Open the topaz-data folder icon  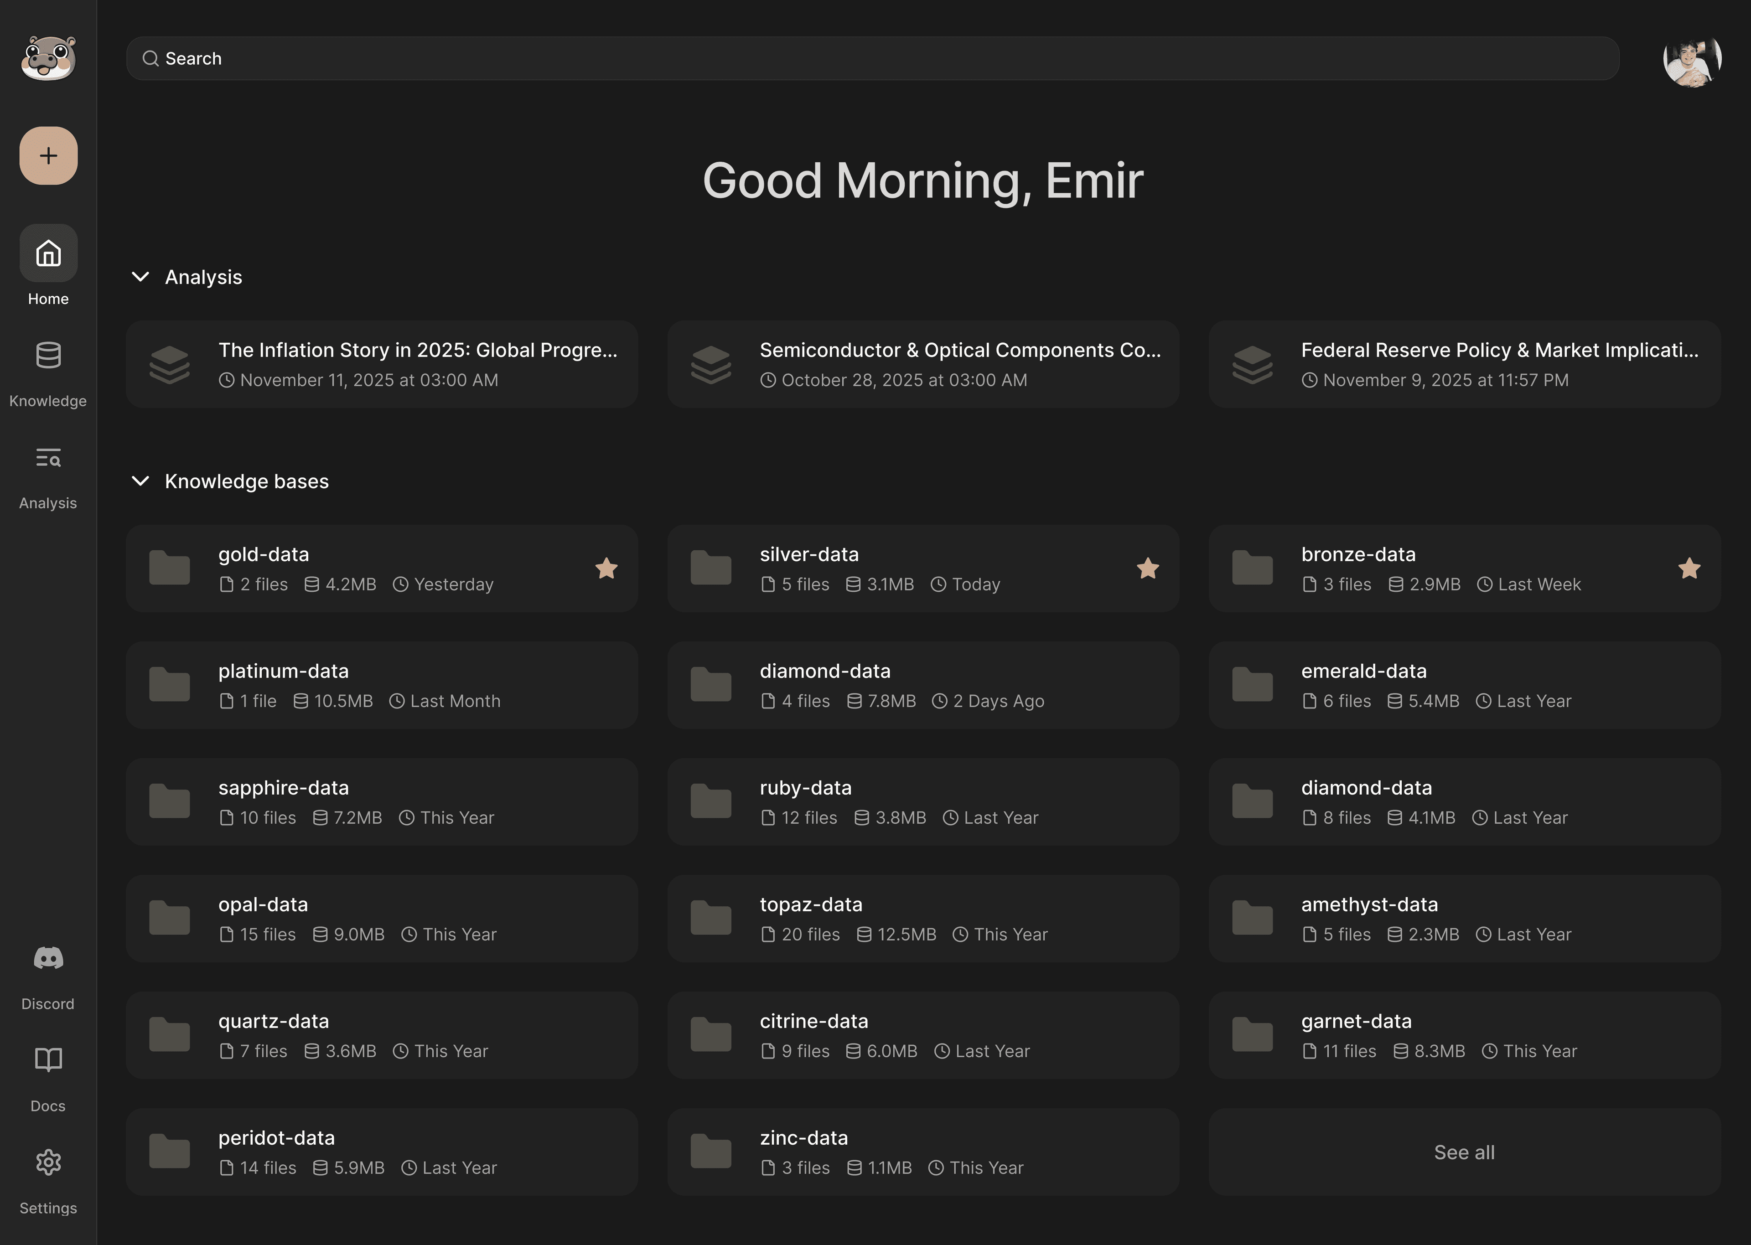coord(711,918)
